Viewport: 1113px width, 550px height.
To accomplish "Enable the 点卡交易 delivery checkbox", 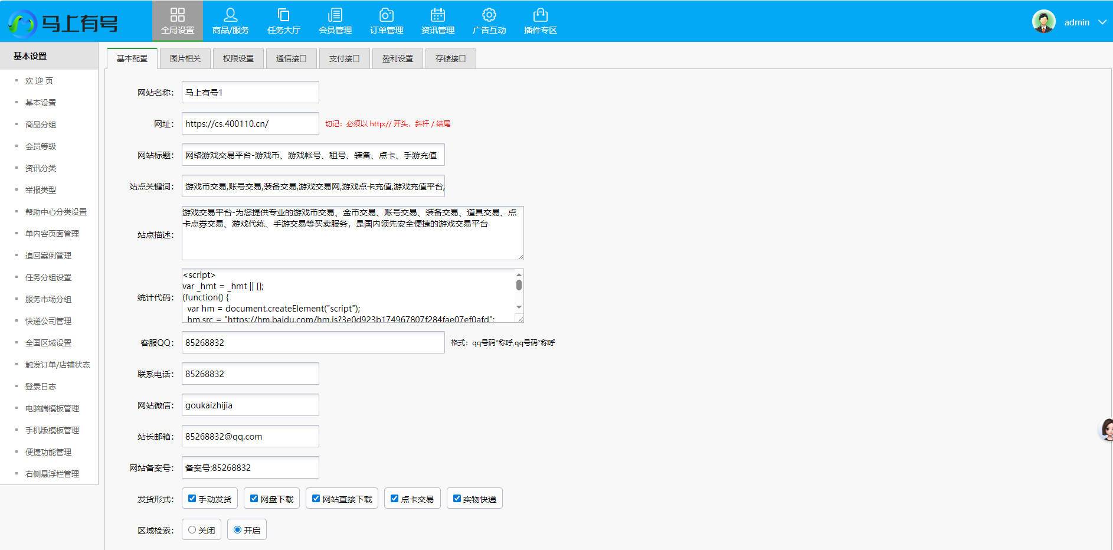I will [x=394, y=498].
